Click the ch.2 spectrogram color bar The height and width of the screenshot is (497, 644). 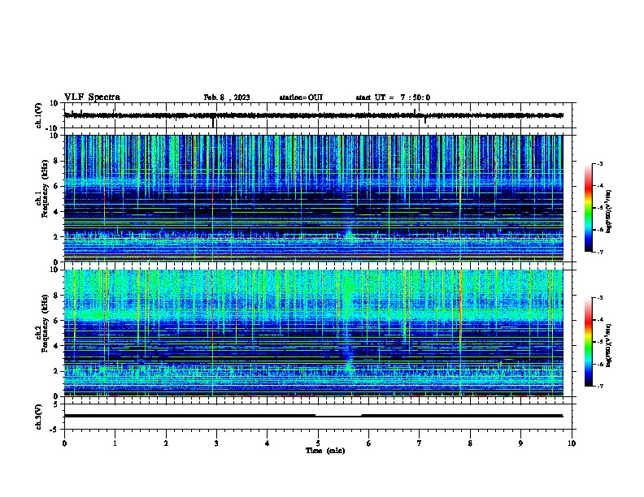[589, 342]
